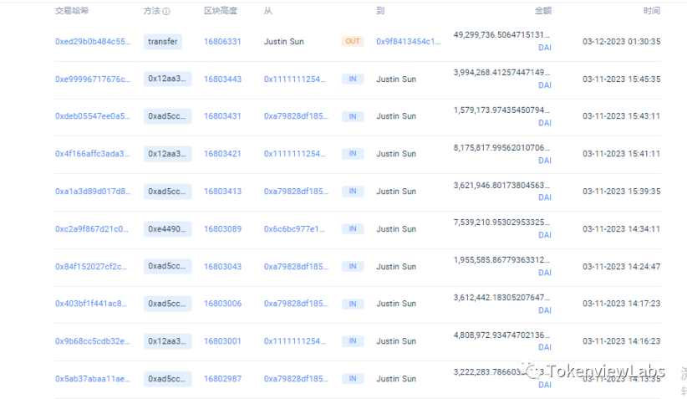The image size is (687, 399).
Task: Click the 0xe4490 method tag
Action: pos(168,228)
